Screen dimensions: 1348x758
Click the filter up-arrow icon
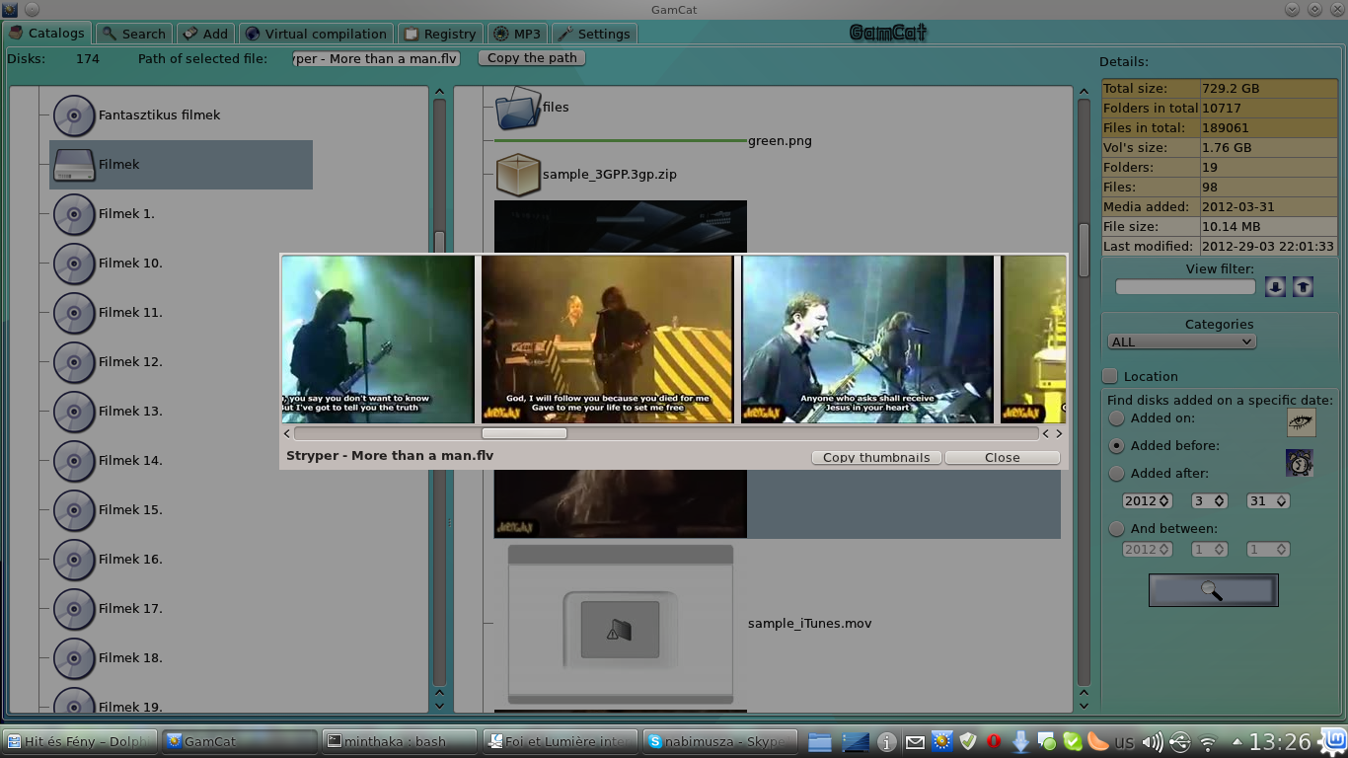[1303, 286]
